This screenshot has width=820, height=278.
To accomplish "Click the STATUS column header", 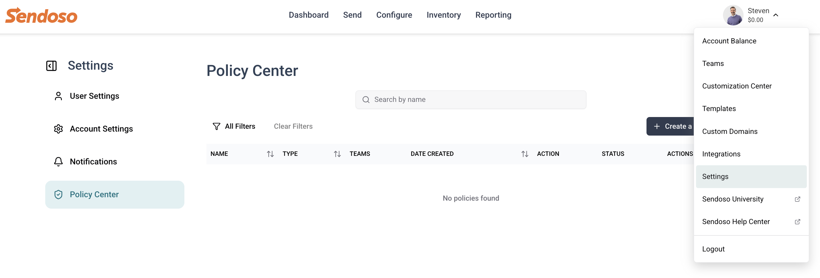I will point(613,154).
